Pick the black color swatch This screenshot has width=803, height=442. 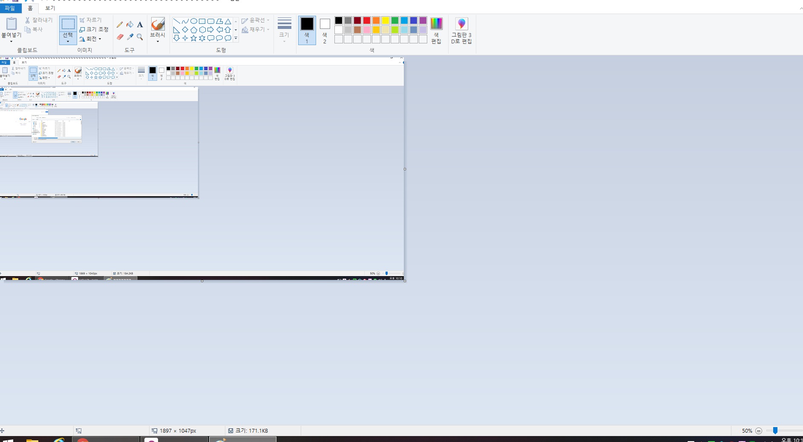click(339, 20)
